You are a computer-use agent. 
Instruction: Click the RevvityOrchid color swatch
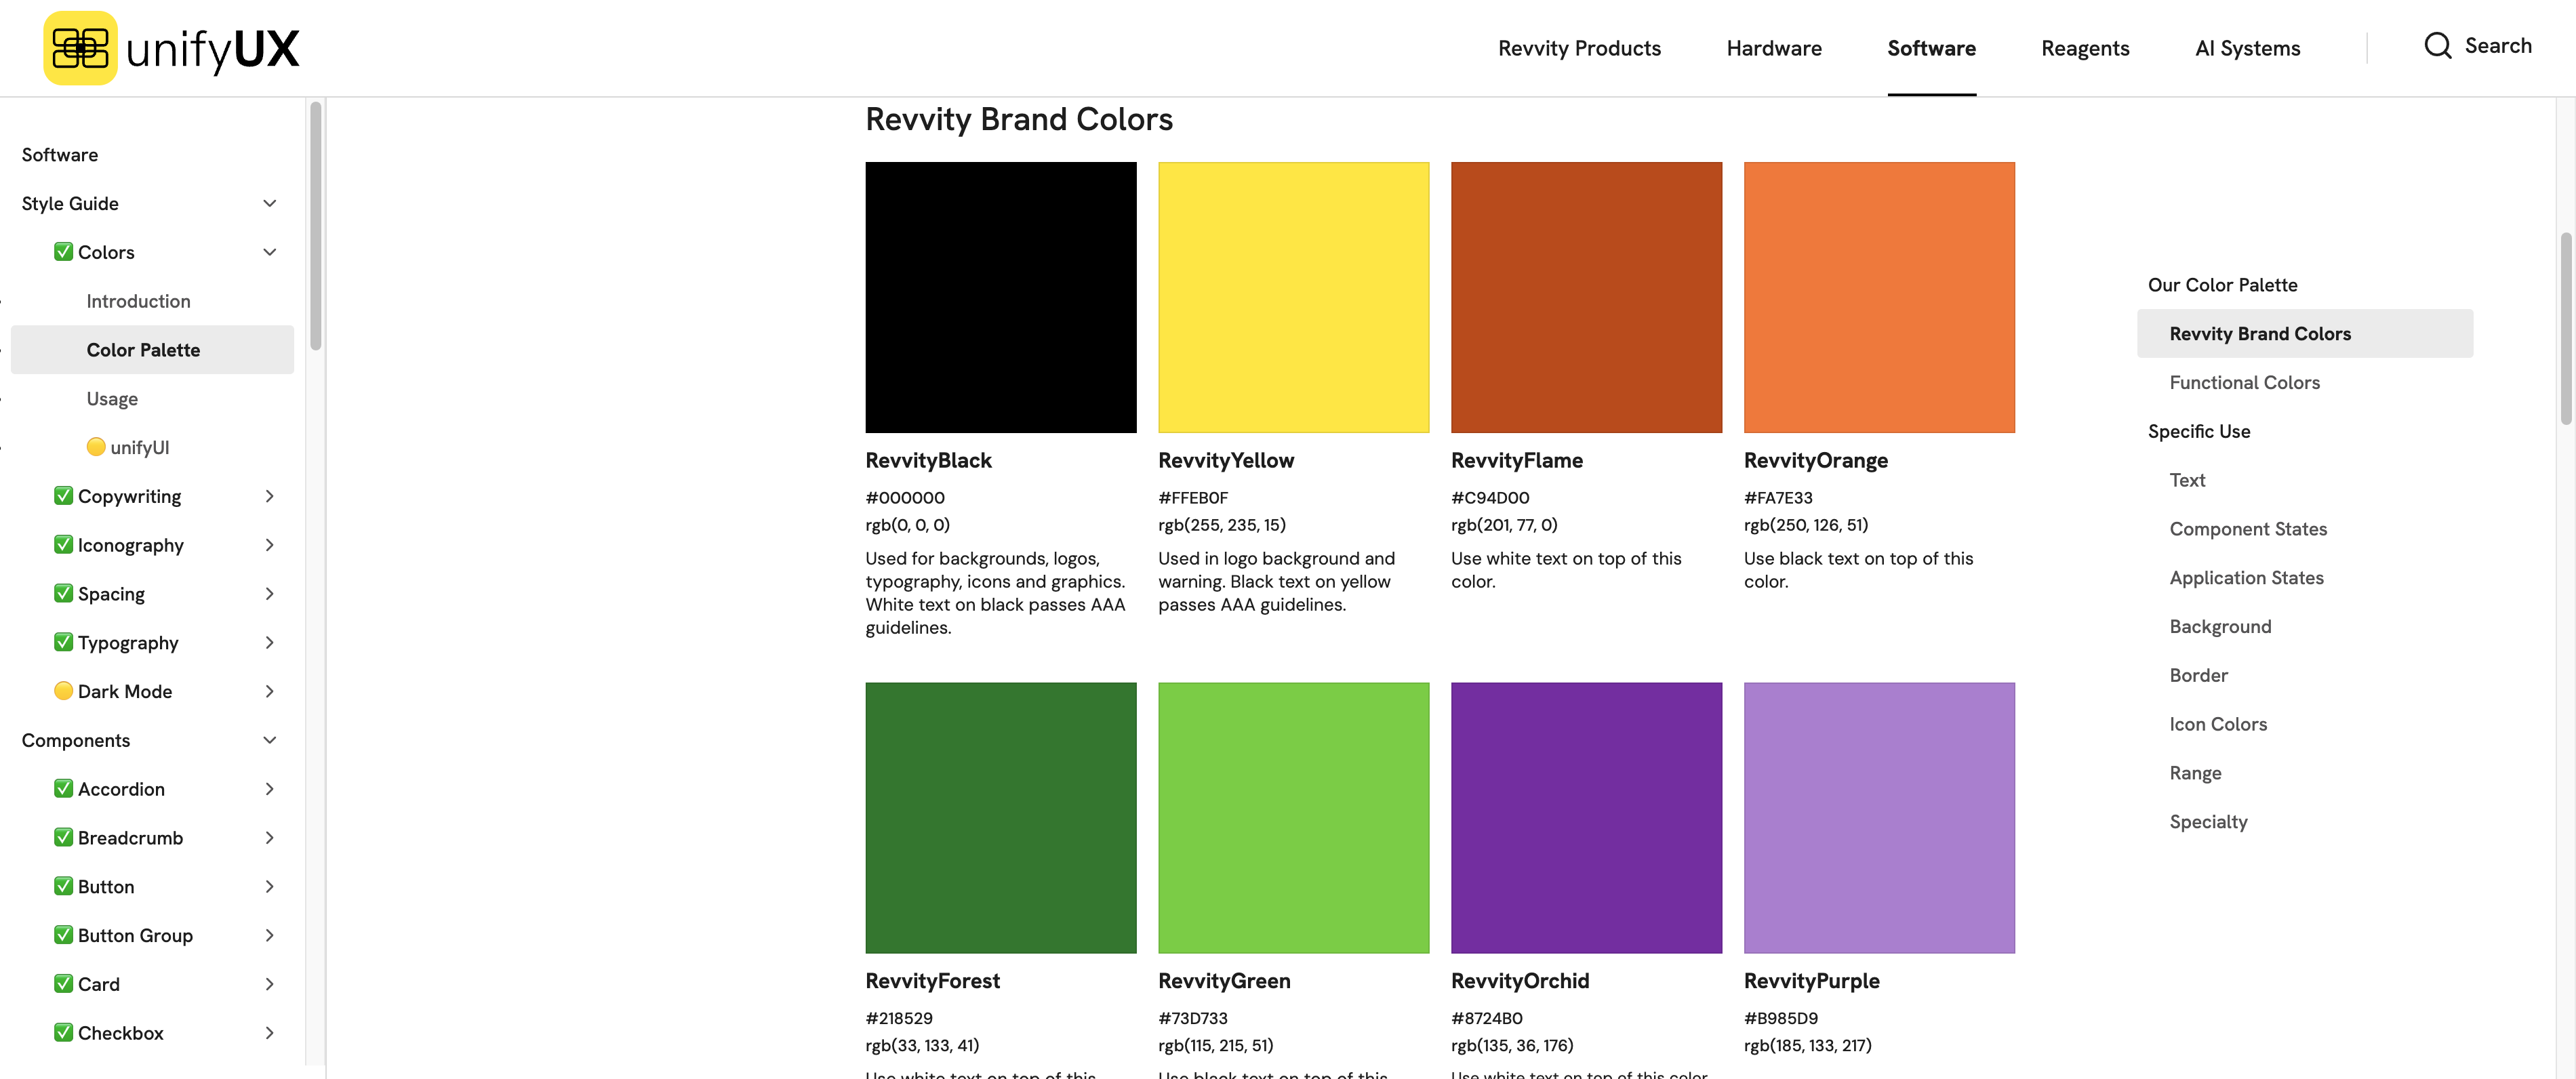(x=1586, y=818)
